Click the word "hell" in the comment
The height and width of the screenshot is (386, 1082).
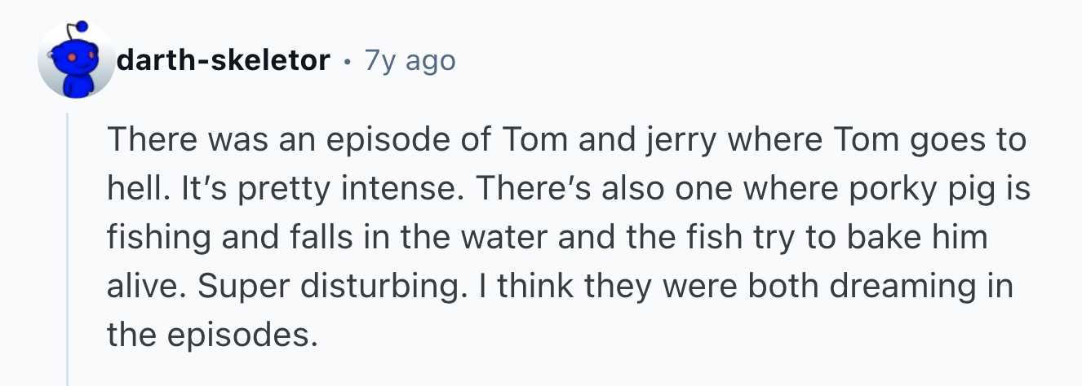132,189
